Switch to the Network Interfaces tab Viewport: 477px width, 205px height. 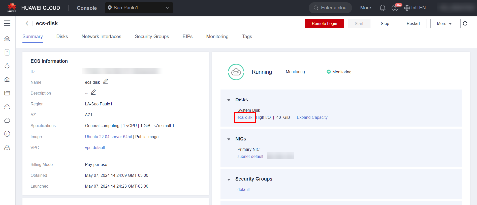click(x=101, y=37)
